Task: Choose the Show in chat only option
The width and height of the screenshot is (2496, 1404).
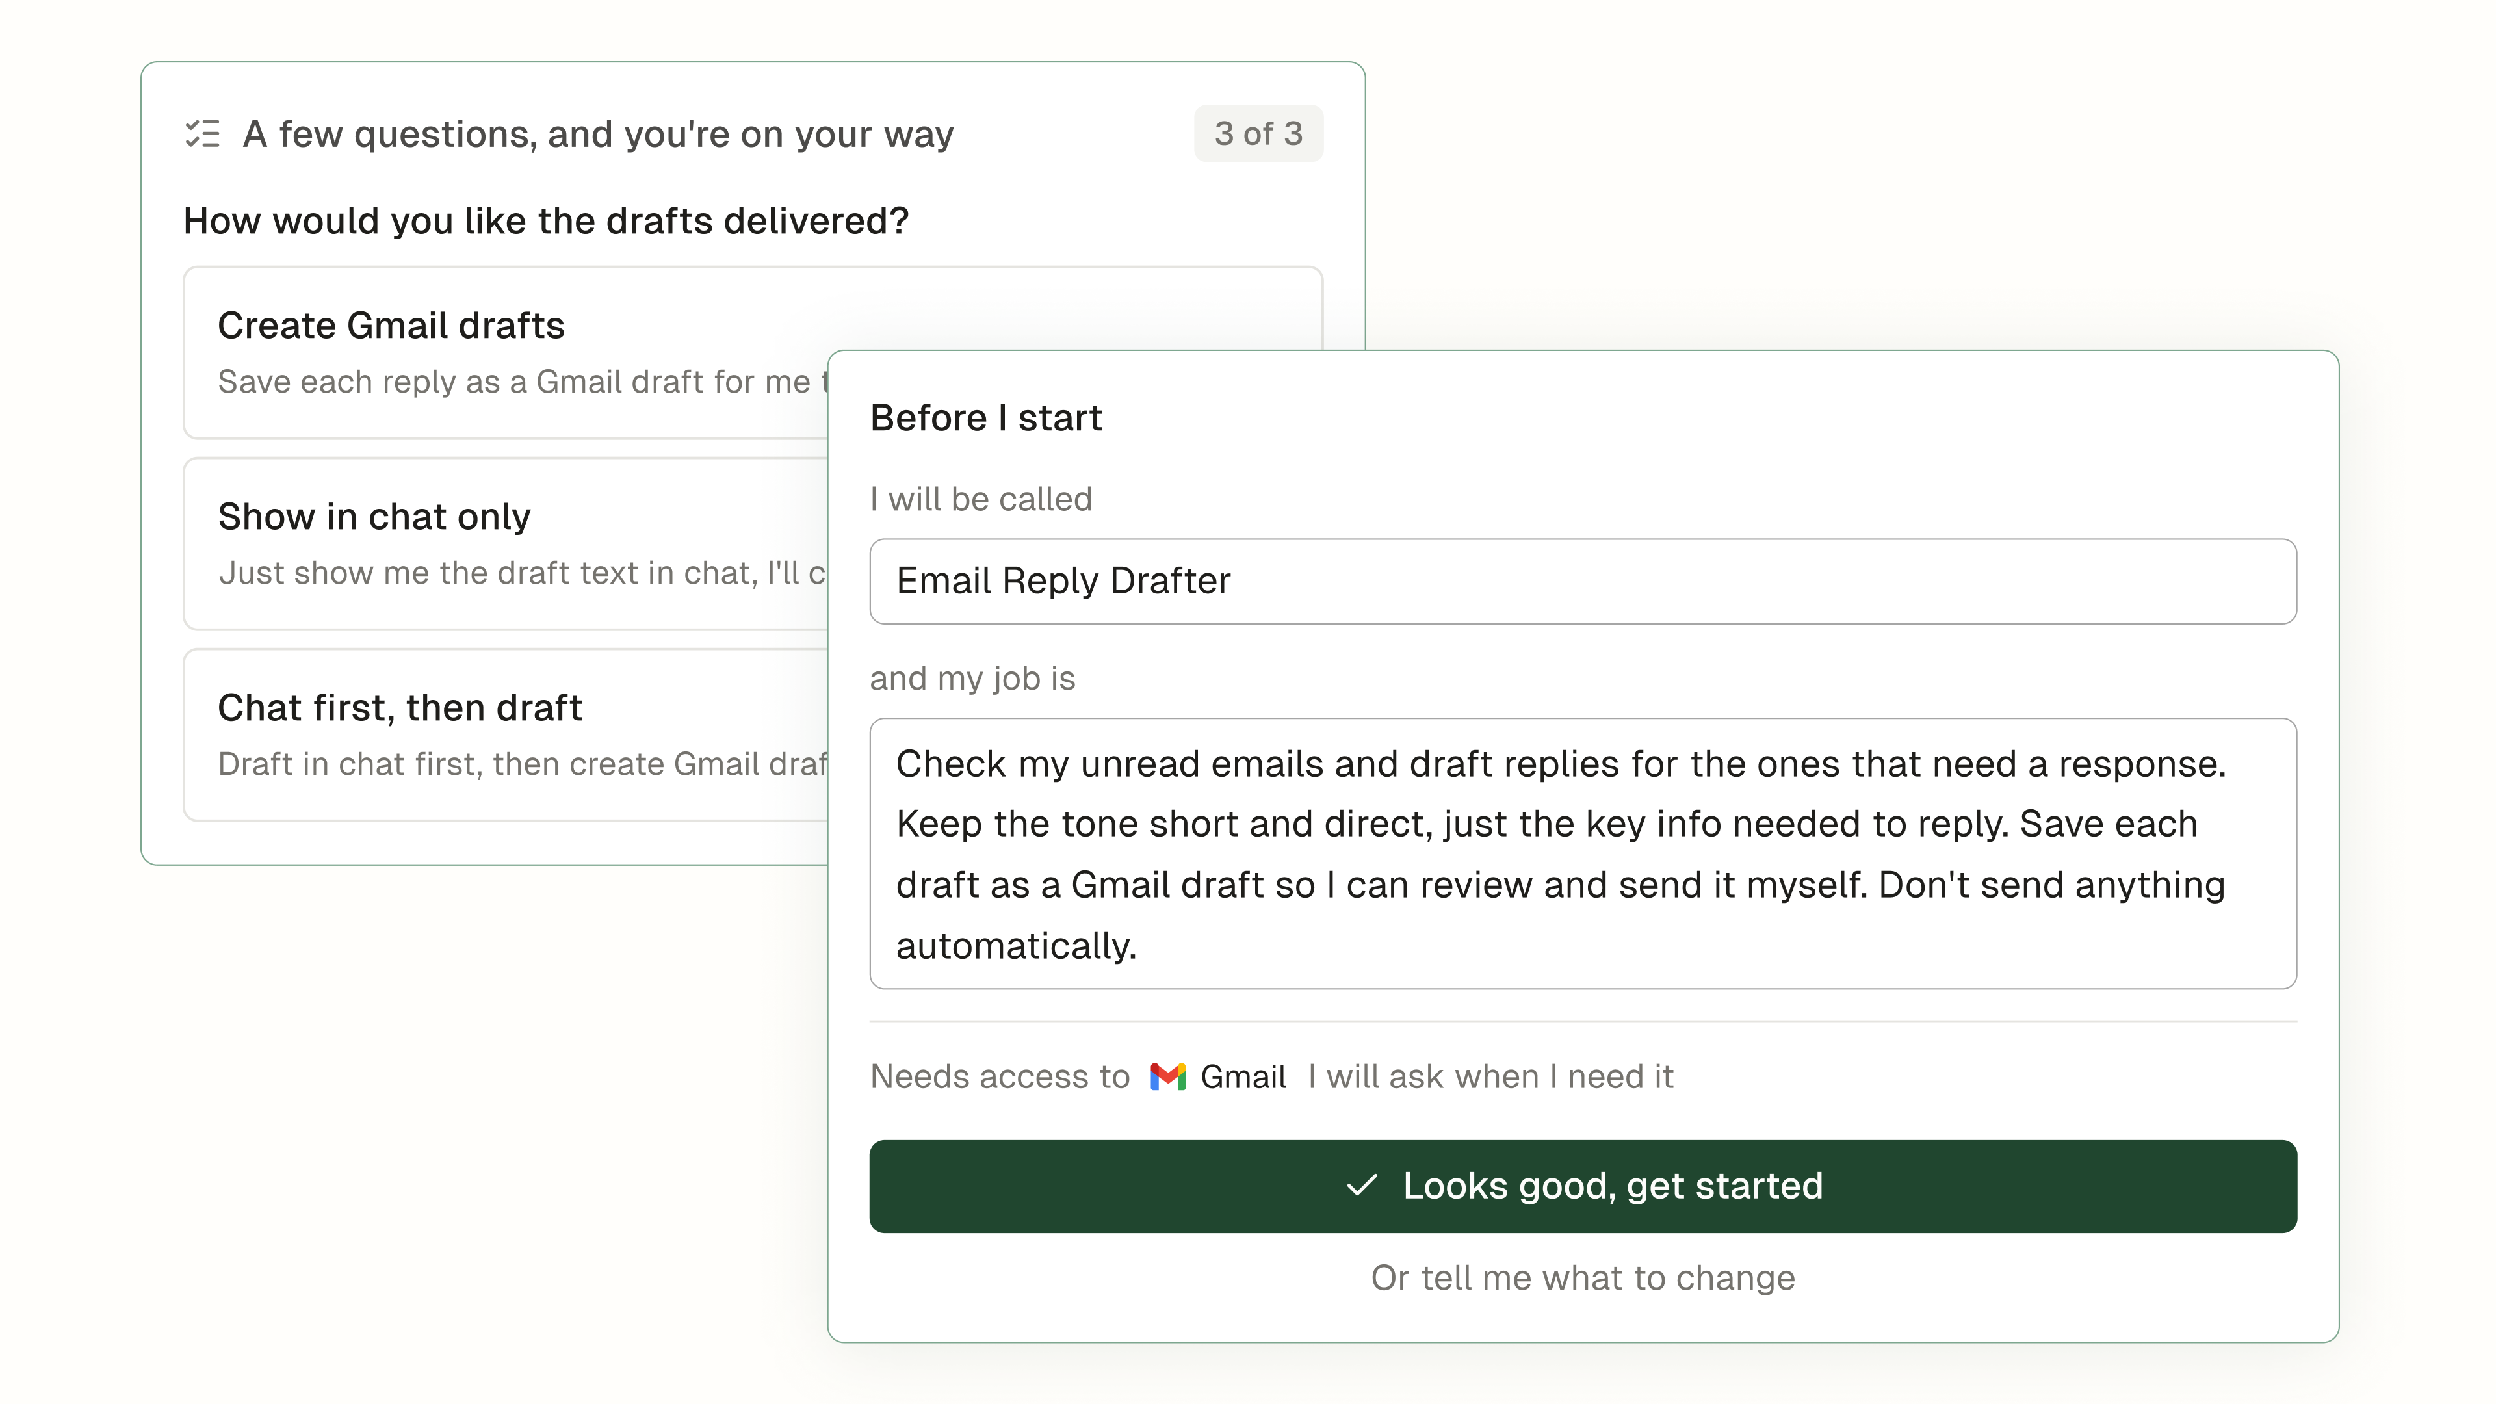Action: [x=506, y=543]
